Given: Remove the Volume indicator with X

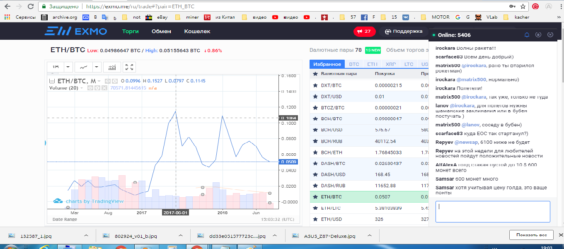Looking at the screenshot, I should tap(104, 88).
